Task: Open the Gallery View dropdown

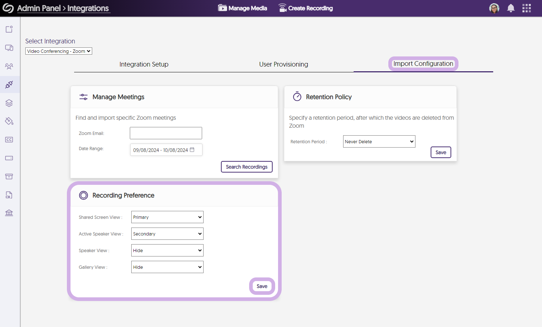Action: click(167, 267)
